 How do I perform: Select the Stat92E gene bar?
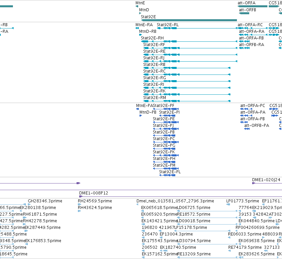pyautogui.click(x=189, y=20)
